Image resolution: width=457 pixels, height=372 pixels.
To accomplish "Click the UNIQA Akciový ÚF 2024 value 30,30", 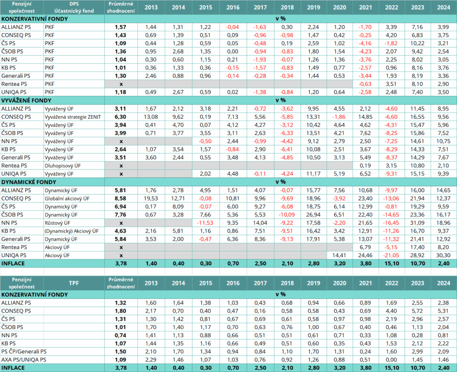I will pyautogui.click(x=443, y=255).
